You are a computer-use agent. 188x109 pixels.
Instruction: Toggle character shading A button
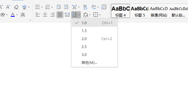[23, 15]
